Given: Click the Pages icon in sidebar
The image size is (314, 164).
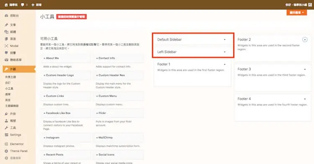Looking at the screenshot, I should [6, 39].
